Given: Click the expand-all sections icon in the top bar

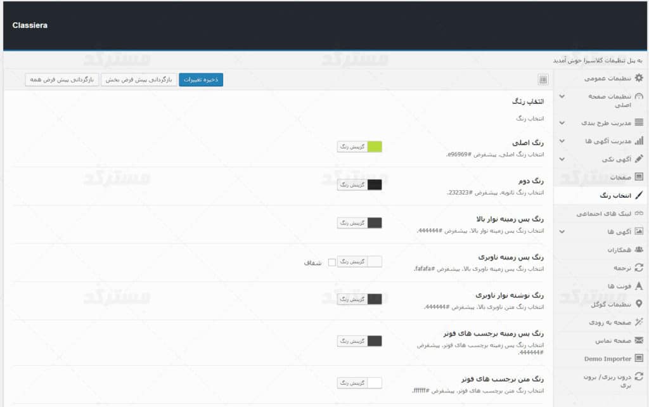Looking at the screenshot, I should pos(543,79).
